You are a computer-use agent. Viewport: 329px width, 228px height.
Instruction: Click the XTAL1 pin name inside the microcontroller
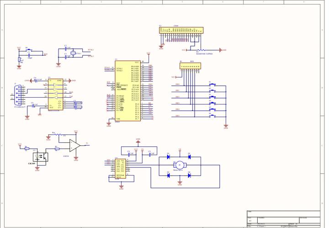pyautogui.click(x=119, y=68)
